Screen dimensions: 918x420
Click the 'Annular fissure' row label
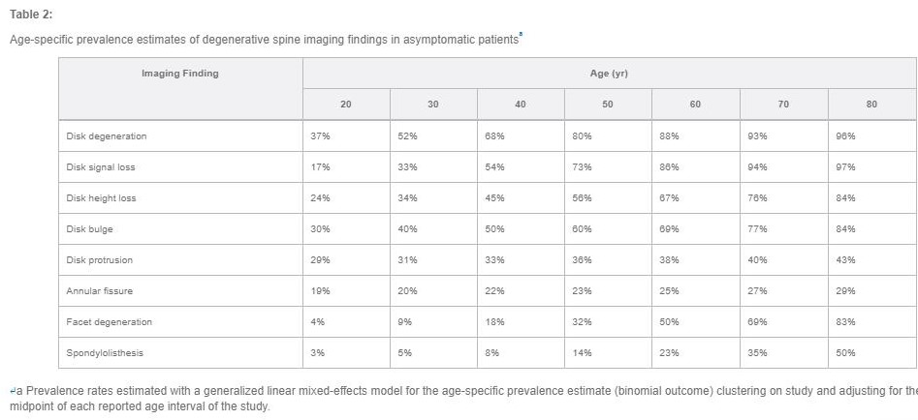(99, 291)
